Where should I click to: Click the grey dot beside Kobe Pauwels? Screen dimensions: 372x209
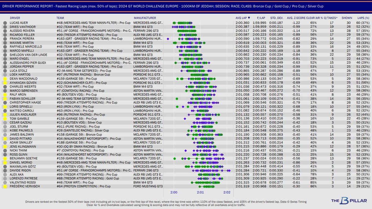pyautogui.click(x=5, y=130)
